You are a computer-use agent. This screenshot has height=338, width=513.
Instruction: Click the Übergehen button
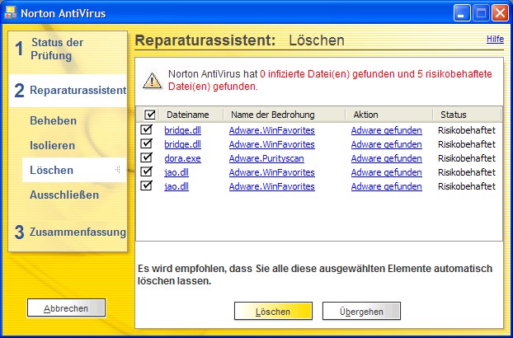tap(361, 311)
